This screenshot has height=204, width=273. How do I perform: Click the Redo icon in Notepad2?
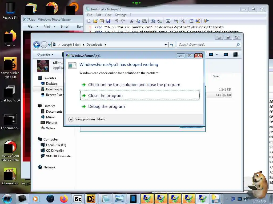[x=123, y=21]
